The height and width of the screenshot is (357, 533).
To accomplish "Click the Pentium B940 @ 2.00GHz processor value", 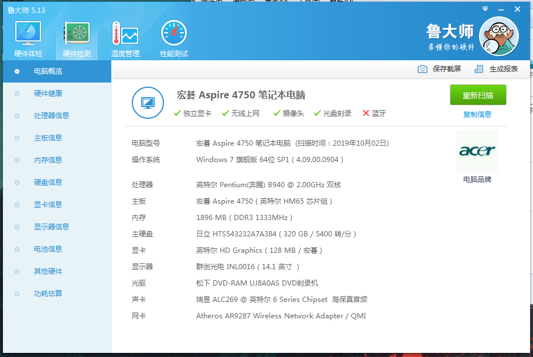I will click(x=268, y=185).
